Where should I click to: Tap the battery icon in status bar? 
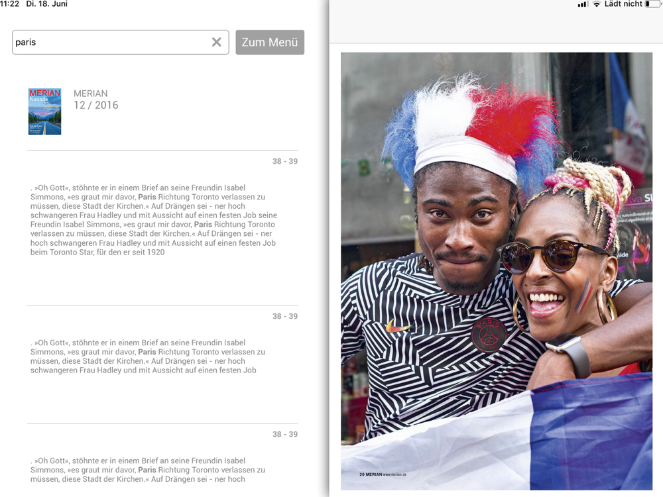654,4
